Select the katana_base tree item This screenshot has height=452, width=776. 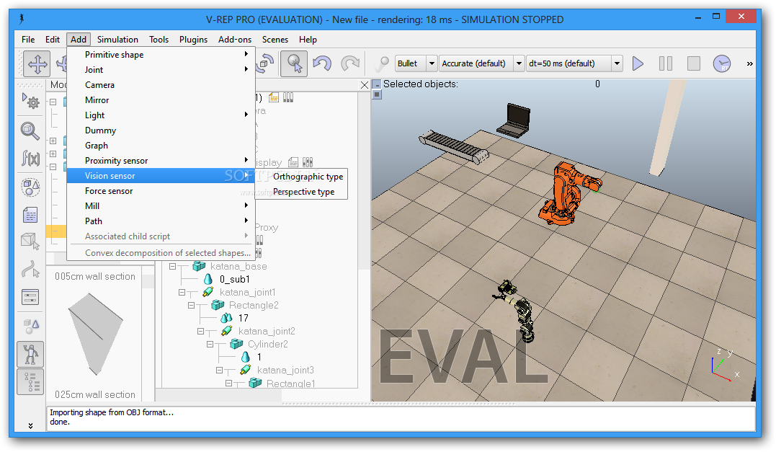[x=238, y=266]
